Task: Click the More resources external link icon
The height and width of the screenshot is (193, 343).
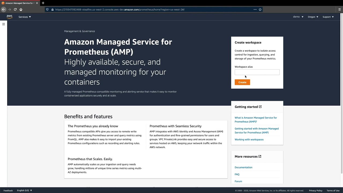Action: tap(260, 156)
